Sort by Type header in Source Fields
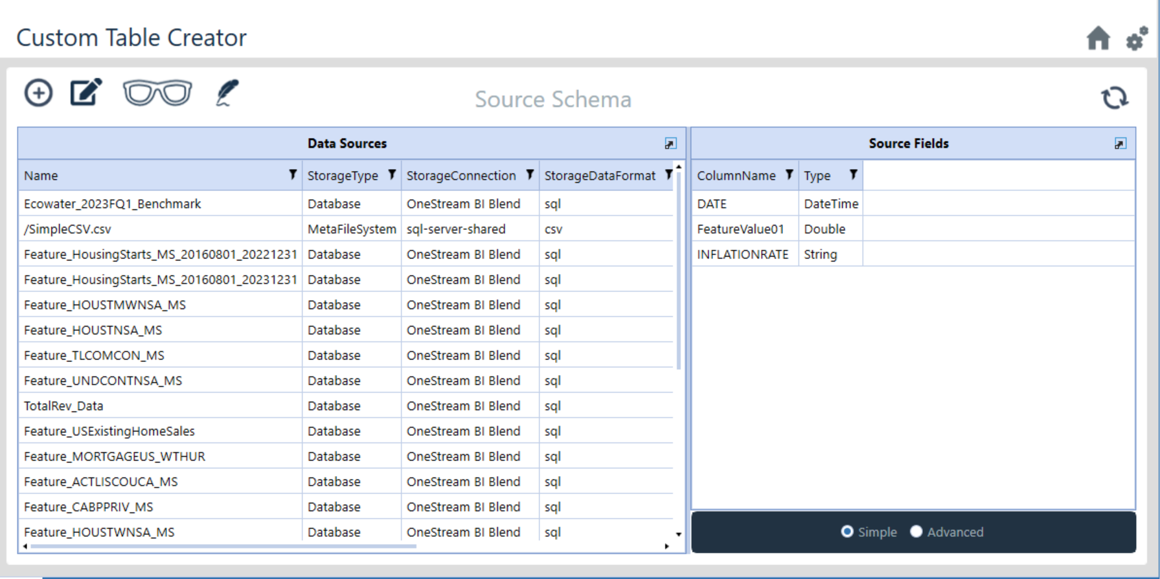This screenshot has height=579, width=1160. (x=817, y=176)
